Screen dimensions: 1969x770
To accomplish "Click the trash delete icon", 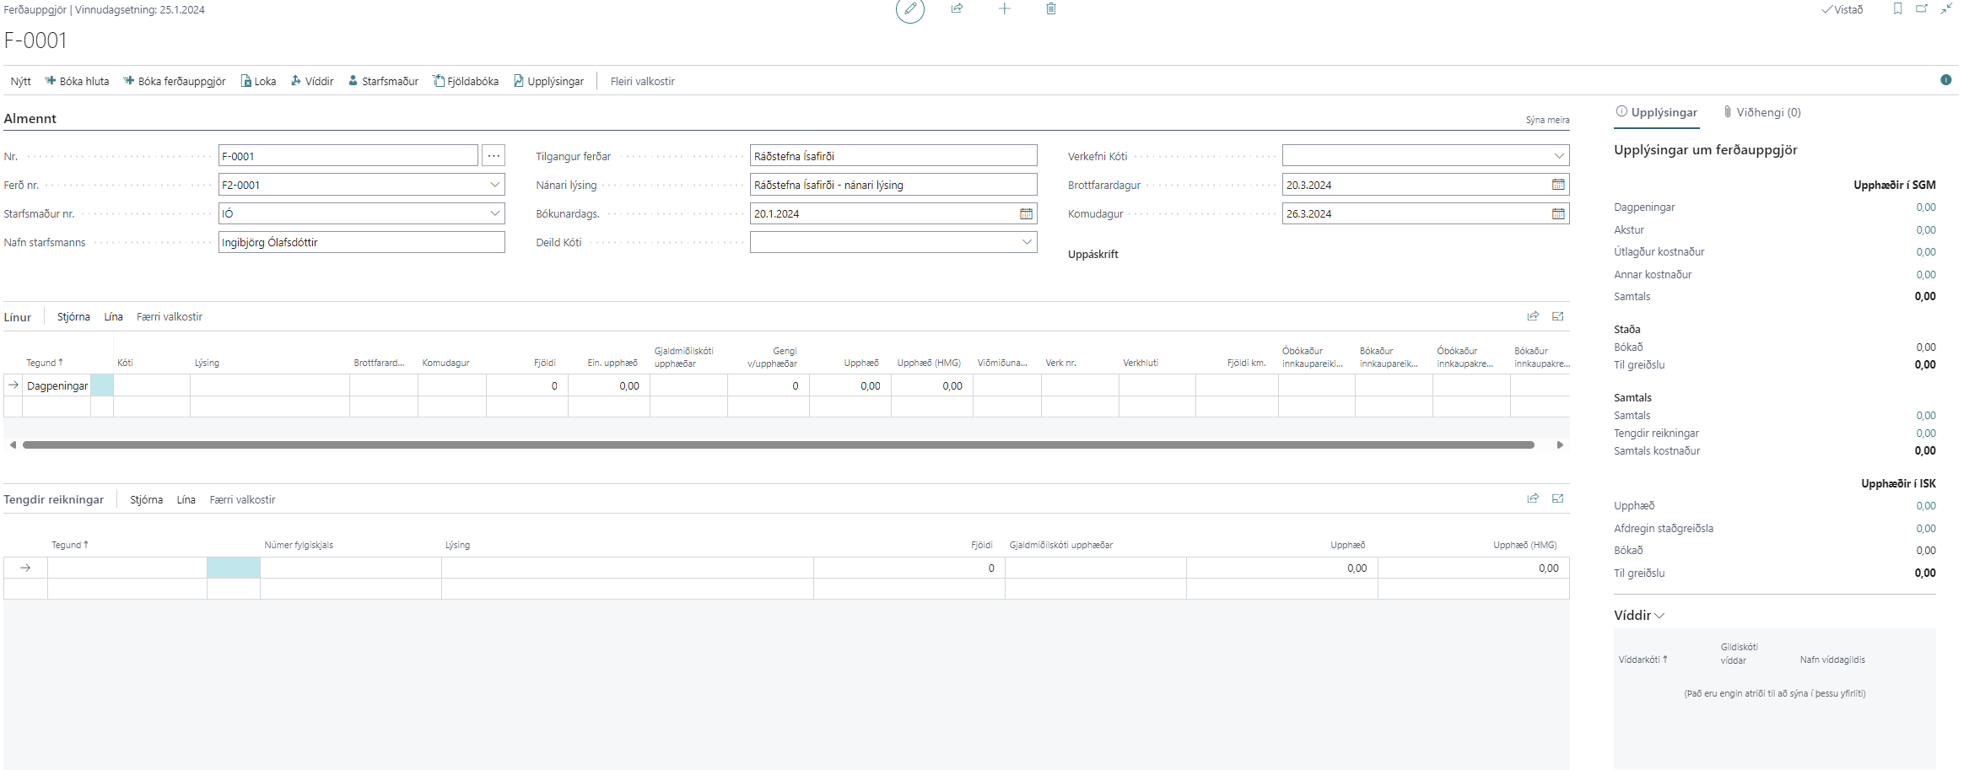I will [1051, 9].
